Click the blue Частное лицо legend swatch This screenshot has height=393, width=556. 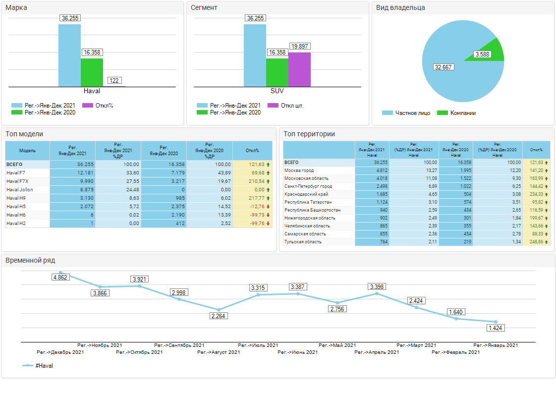[x=387, y=113]
